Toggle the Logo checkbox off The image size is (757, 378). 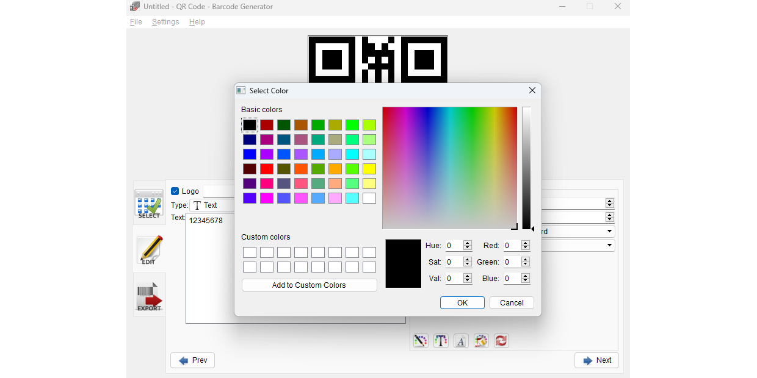click(173, 191)
